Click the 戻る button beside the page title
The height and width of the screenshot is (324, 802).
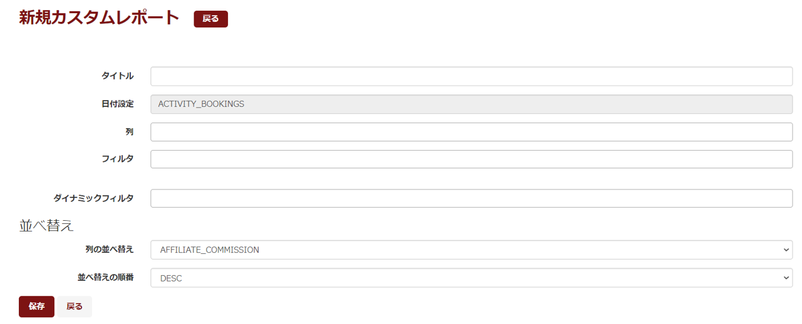click(211, 19)
